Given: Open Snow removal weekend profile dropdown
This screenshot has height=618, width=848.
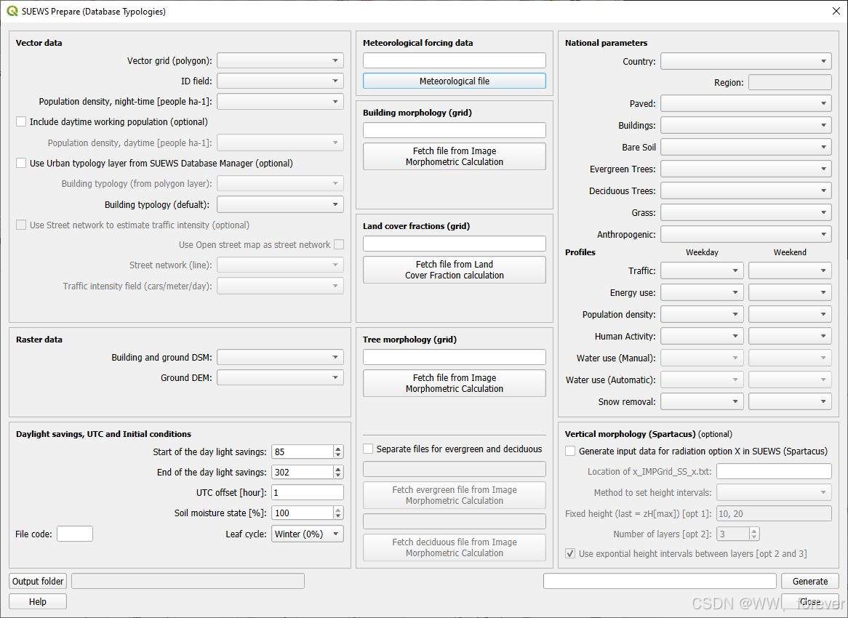Looking at the screenshot, I should [790, 401].
